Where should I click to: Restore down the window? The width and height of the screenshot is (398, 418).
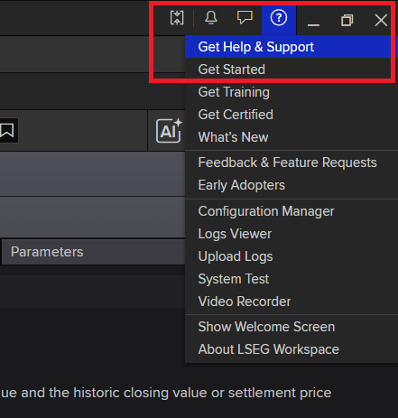click(x=347, y=20)
